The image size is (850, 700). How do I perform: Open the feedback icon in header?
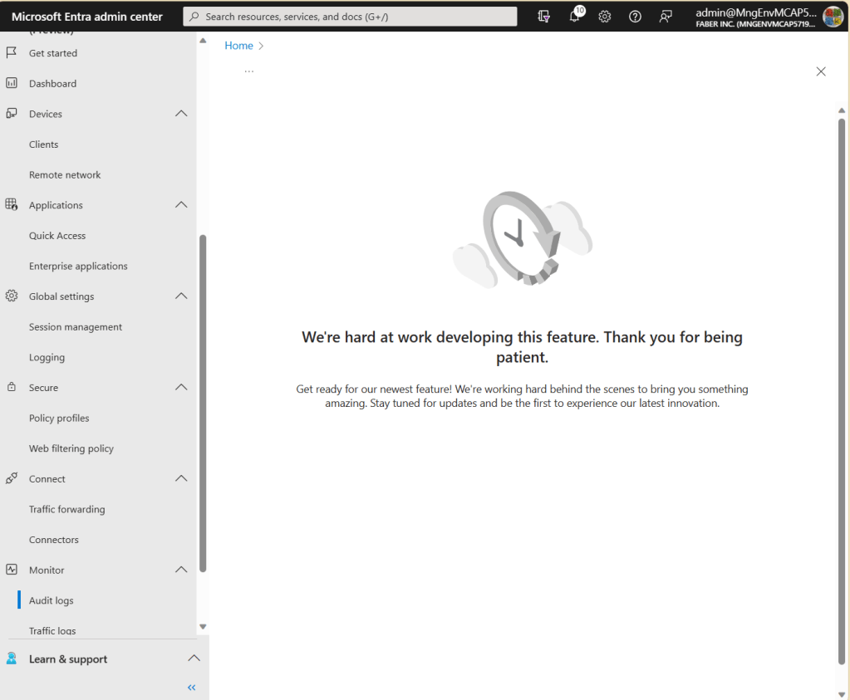tap(666, 17)
